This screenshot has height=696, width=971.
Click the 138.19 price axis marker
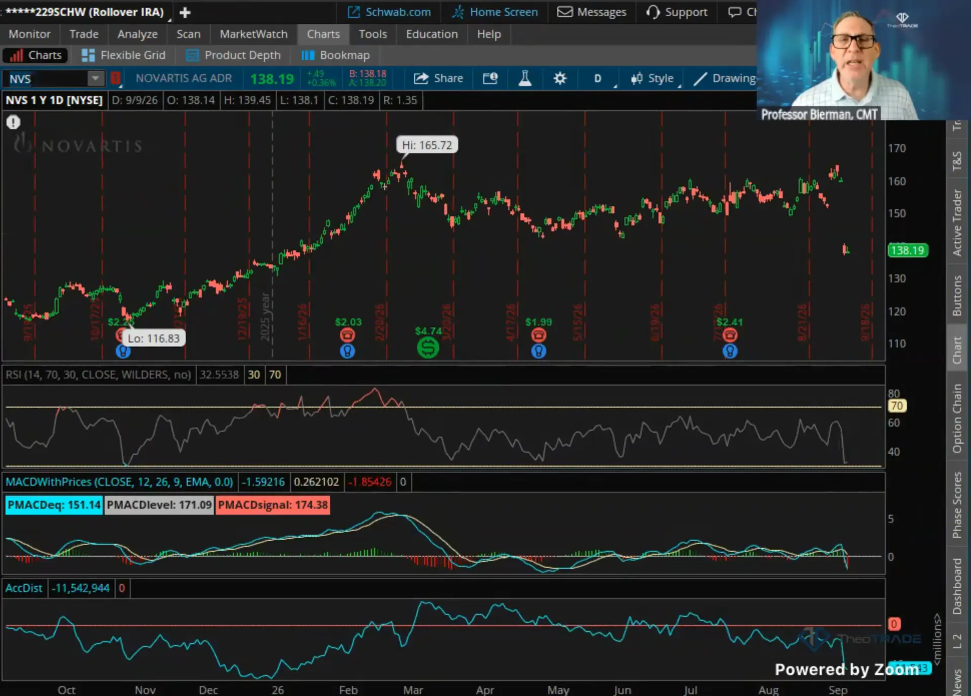tap(908, 250)
